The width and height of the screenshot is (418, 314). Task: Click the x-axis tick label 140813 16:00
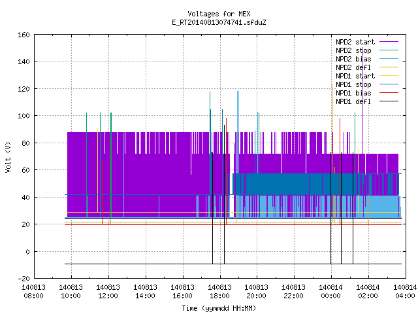click(x=182, y=292)
